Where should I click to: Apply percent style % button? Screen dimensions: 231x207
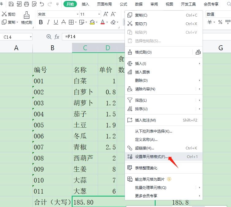(220, 22)
